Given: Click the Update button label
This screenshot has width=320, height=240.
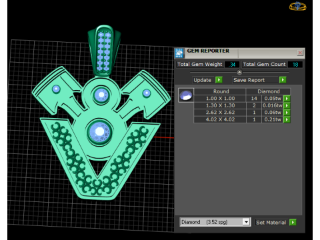Looking at the screenshot, I should 202,80.
